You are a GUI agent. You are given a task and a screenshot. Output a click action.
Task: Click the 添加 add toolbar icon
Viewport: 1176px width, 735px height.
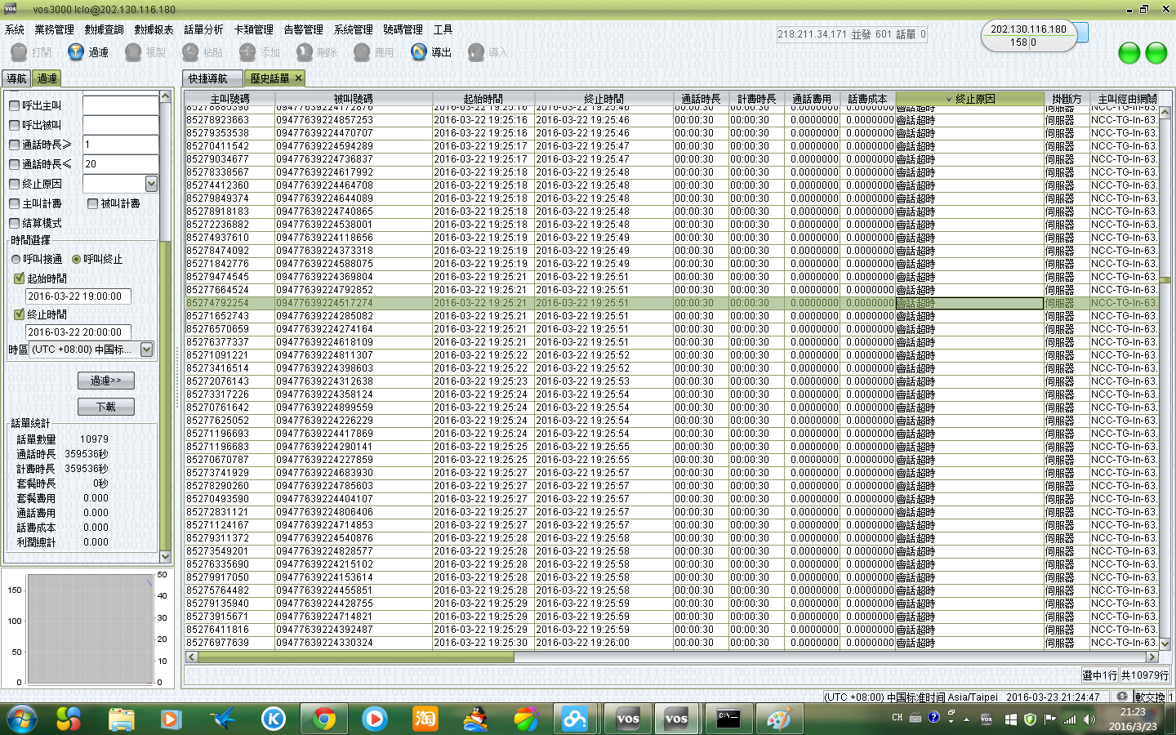click(247, 52)
